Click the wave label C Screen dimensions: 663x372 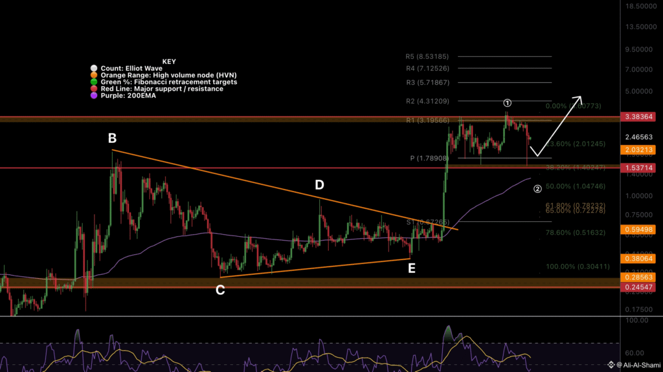coord(220,290)
